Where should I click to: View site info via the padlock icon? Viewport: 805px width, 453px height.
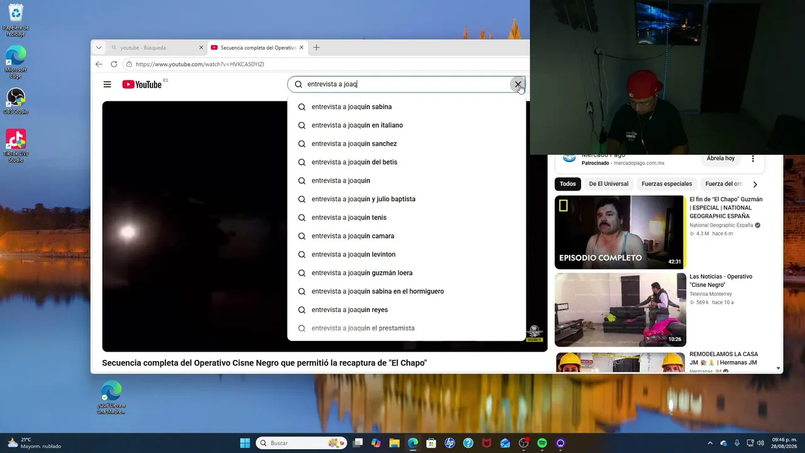click(x=129, y=64)
